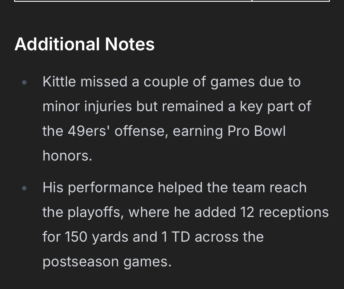Click the "1 TD" stat text
344x289 pixels.
[x=176, y=237]
